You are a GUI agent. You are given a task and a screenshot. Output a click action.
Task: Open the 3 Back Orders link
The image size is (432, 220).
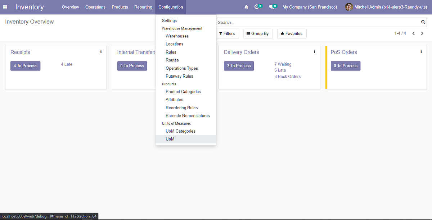tap(287, 76)
